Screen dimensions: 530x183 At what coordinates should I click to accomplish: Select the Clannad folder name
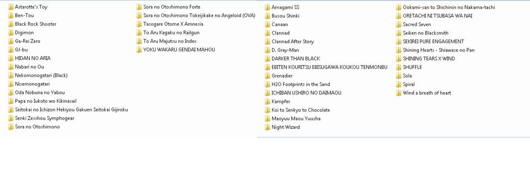point(281,33)
